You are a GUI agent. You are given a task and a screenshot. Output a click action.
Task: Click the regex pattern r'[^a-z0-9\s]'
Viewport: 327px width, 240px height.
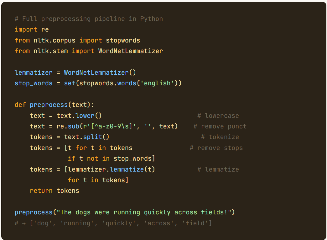tap(110, 126)
